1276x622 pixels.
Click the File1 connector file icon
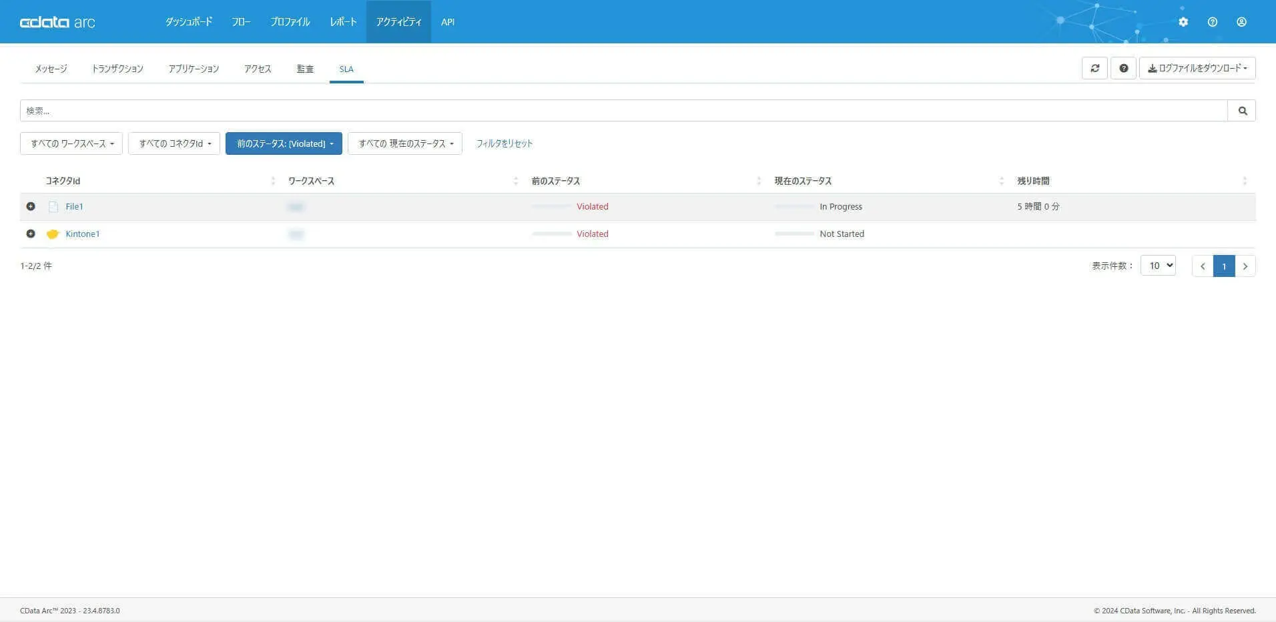click(x=53, y=207)
